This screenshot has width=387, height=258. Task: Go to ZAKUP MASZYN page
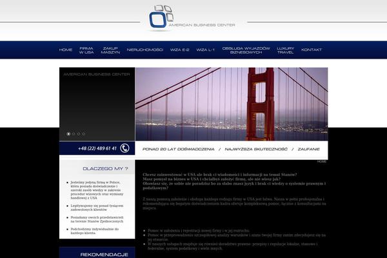point(110,50)
